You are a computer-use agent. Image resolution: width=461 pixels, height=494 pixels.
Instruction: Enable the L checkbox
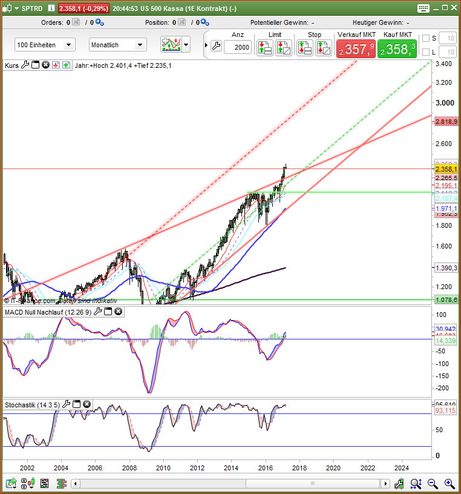(426, 52)
